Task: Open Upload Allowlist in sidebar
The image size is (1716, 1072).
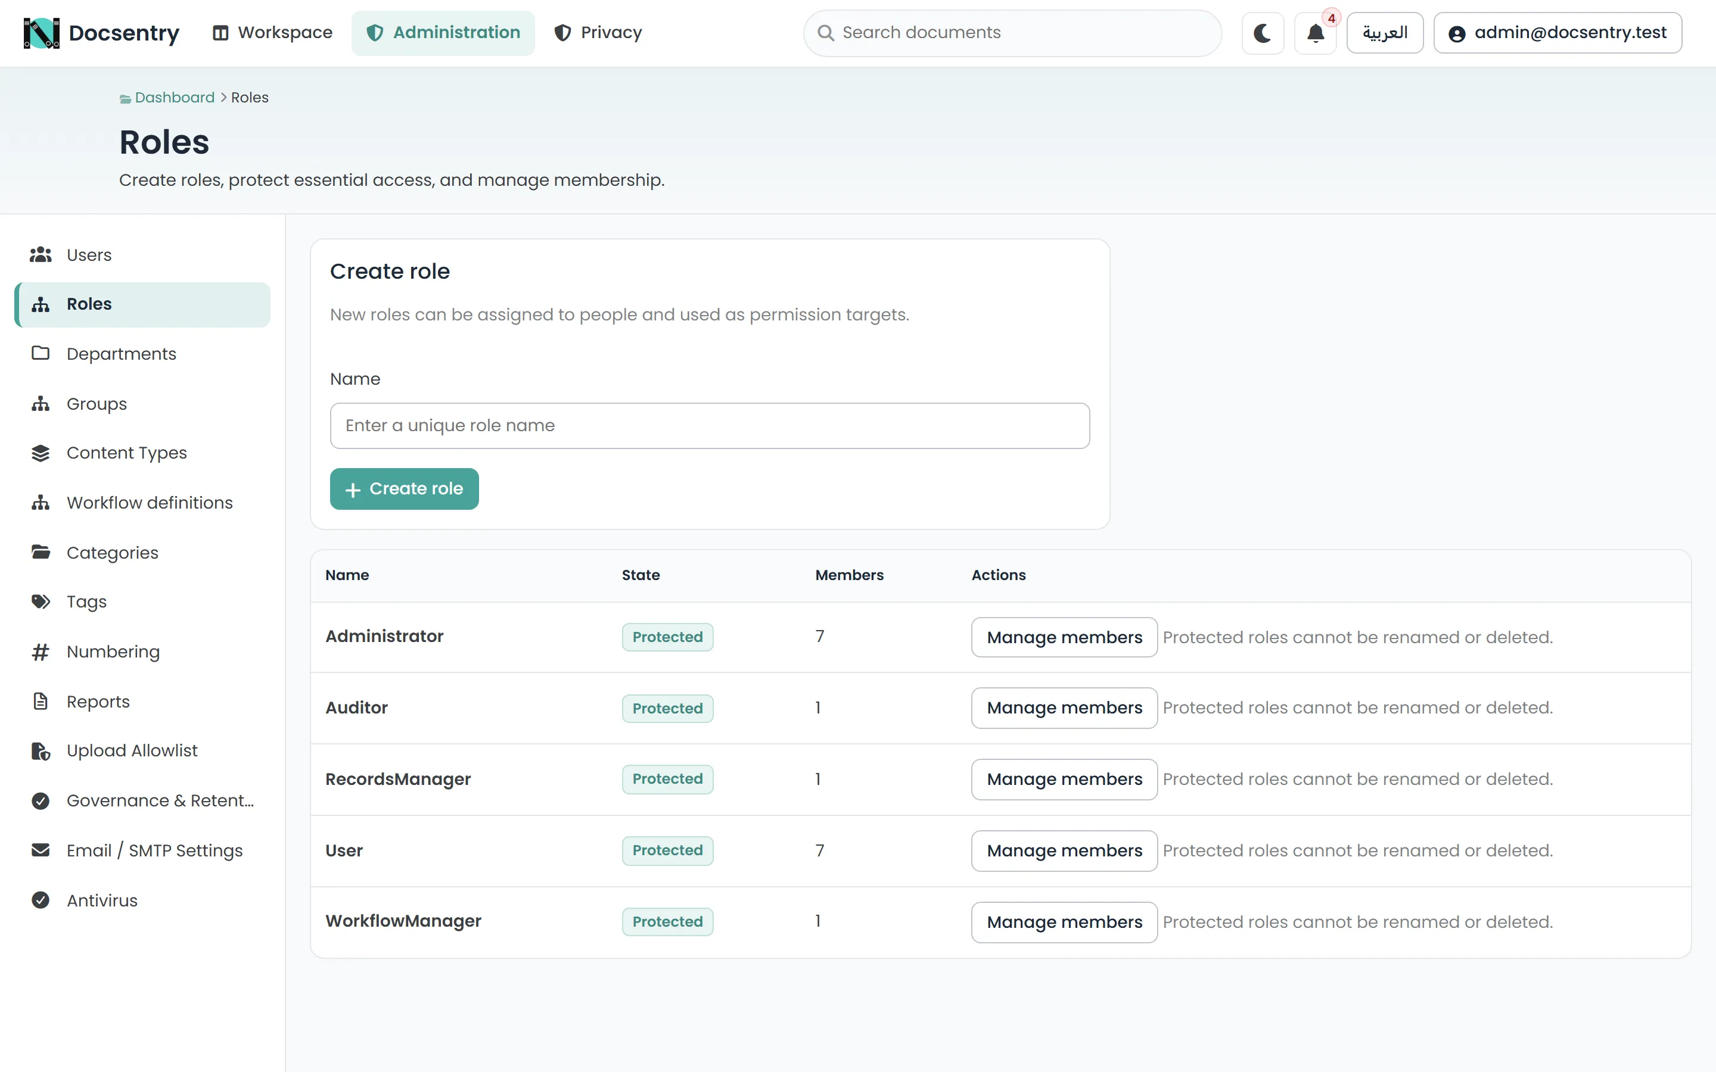Action: pos(142,751)
